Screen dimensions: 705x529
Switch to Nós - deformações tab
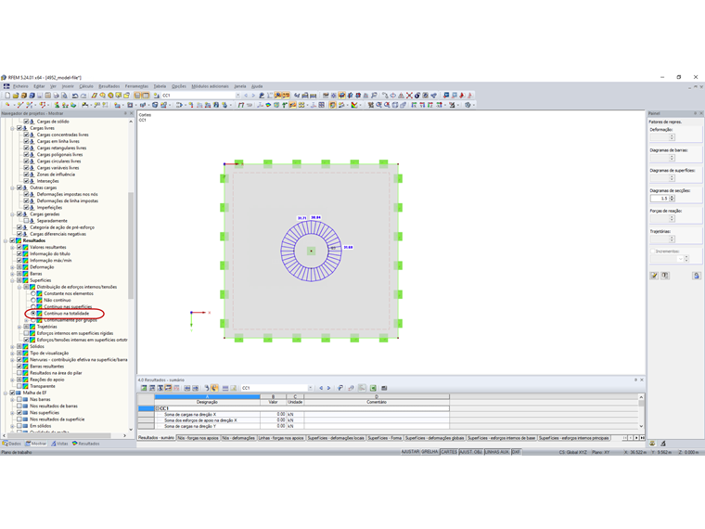(x=238, y=438)
